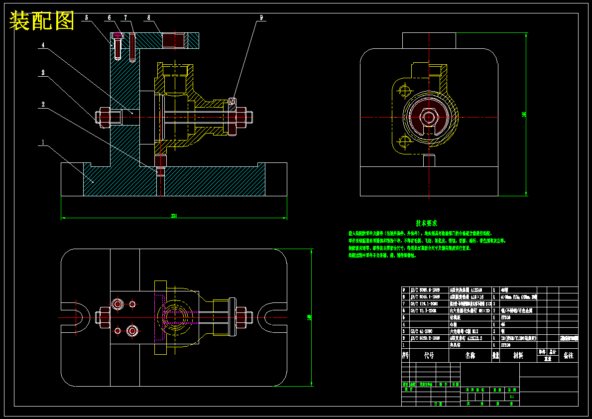This screenshot has height=419, width=592.
Task: Click part balloon number 6 in front view
Action: [x=110, y=17]
